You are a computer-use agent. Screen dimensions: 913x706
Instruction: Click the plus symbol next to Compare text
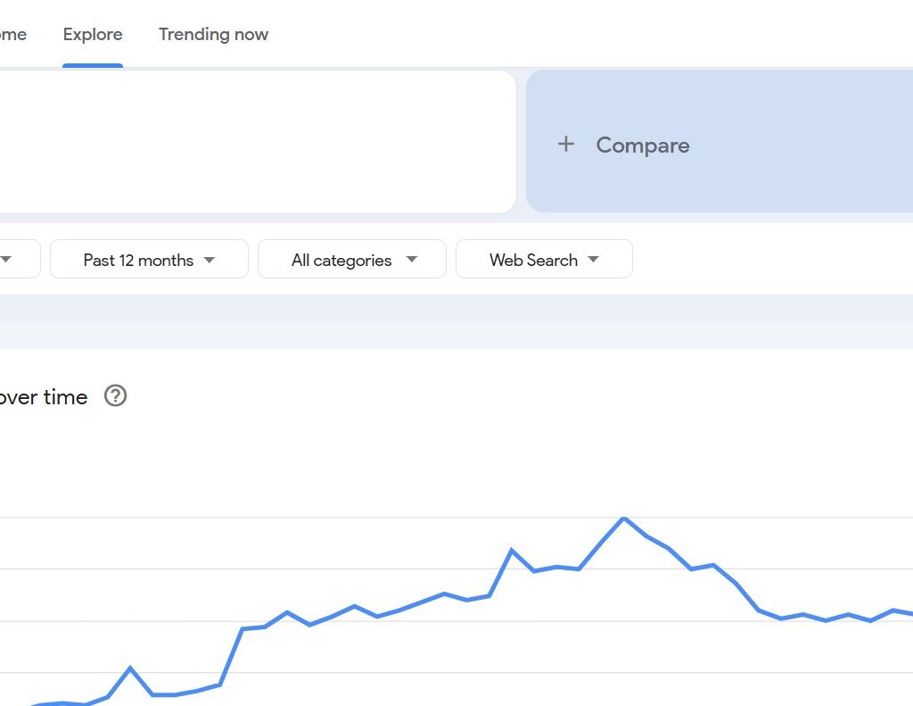point(566,145)
